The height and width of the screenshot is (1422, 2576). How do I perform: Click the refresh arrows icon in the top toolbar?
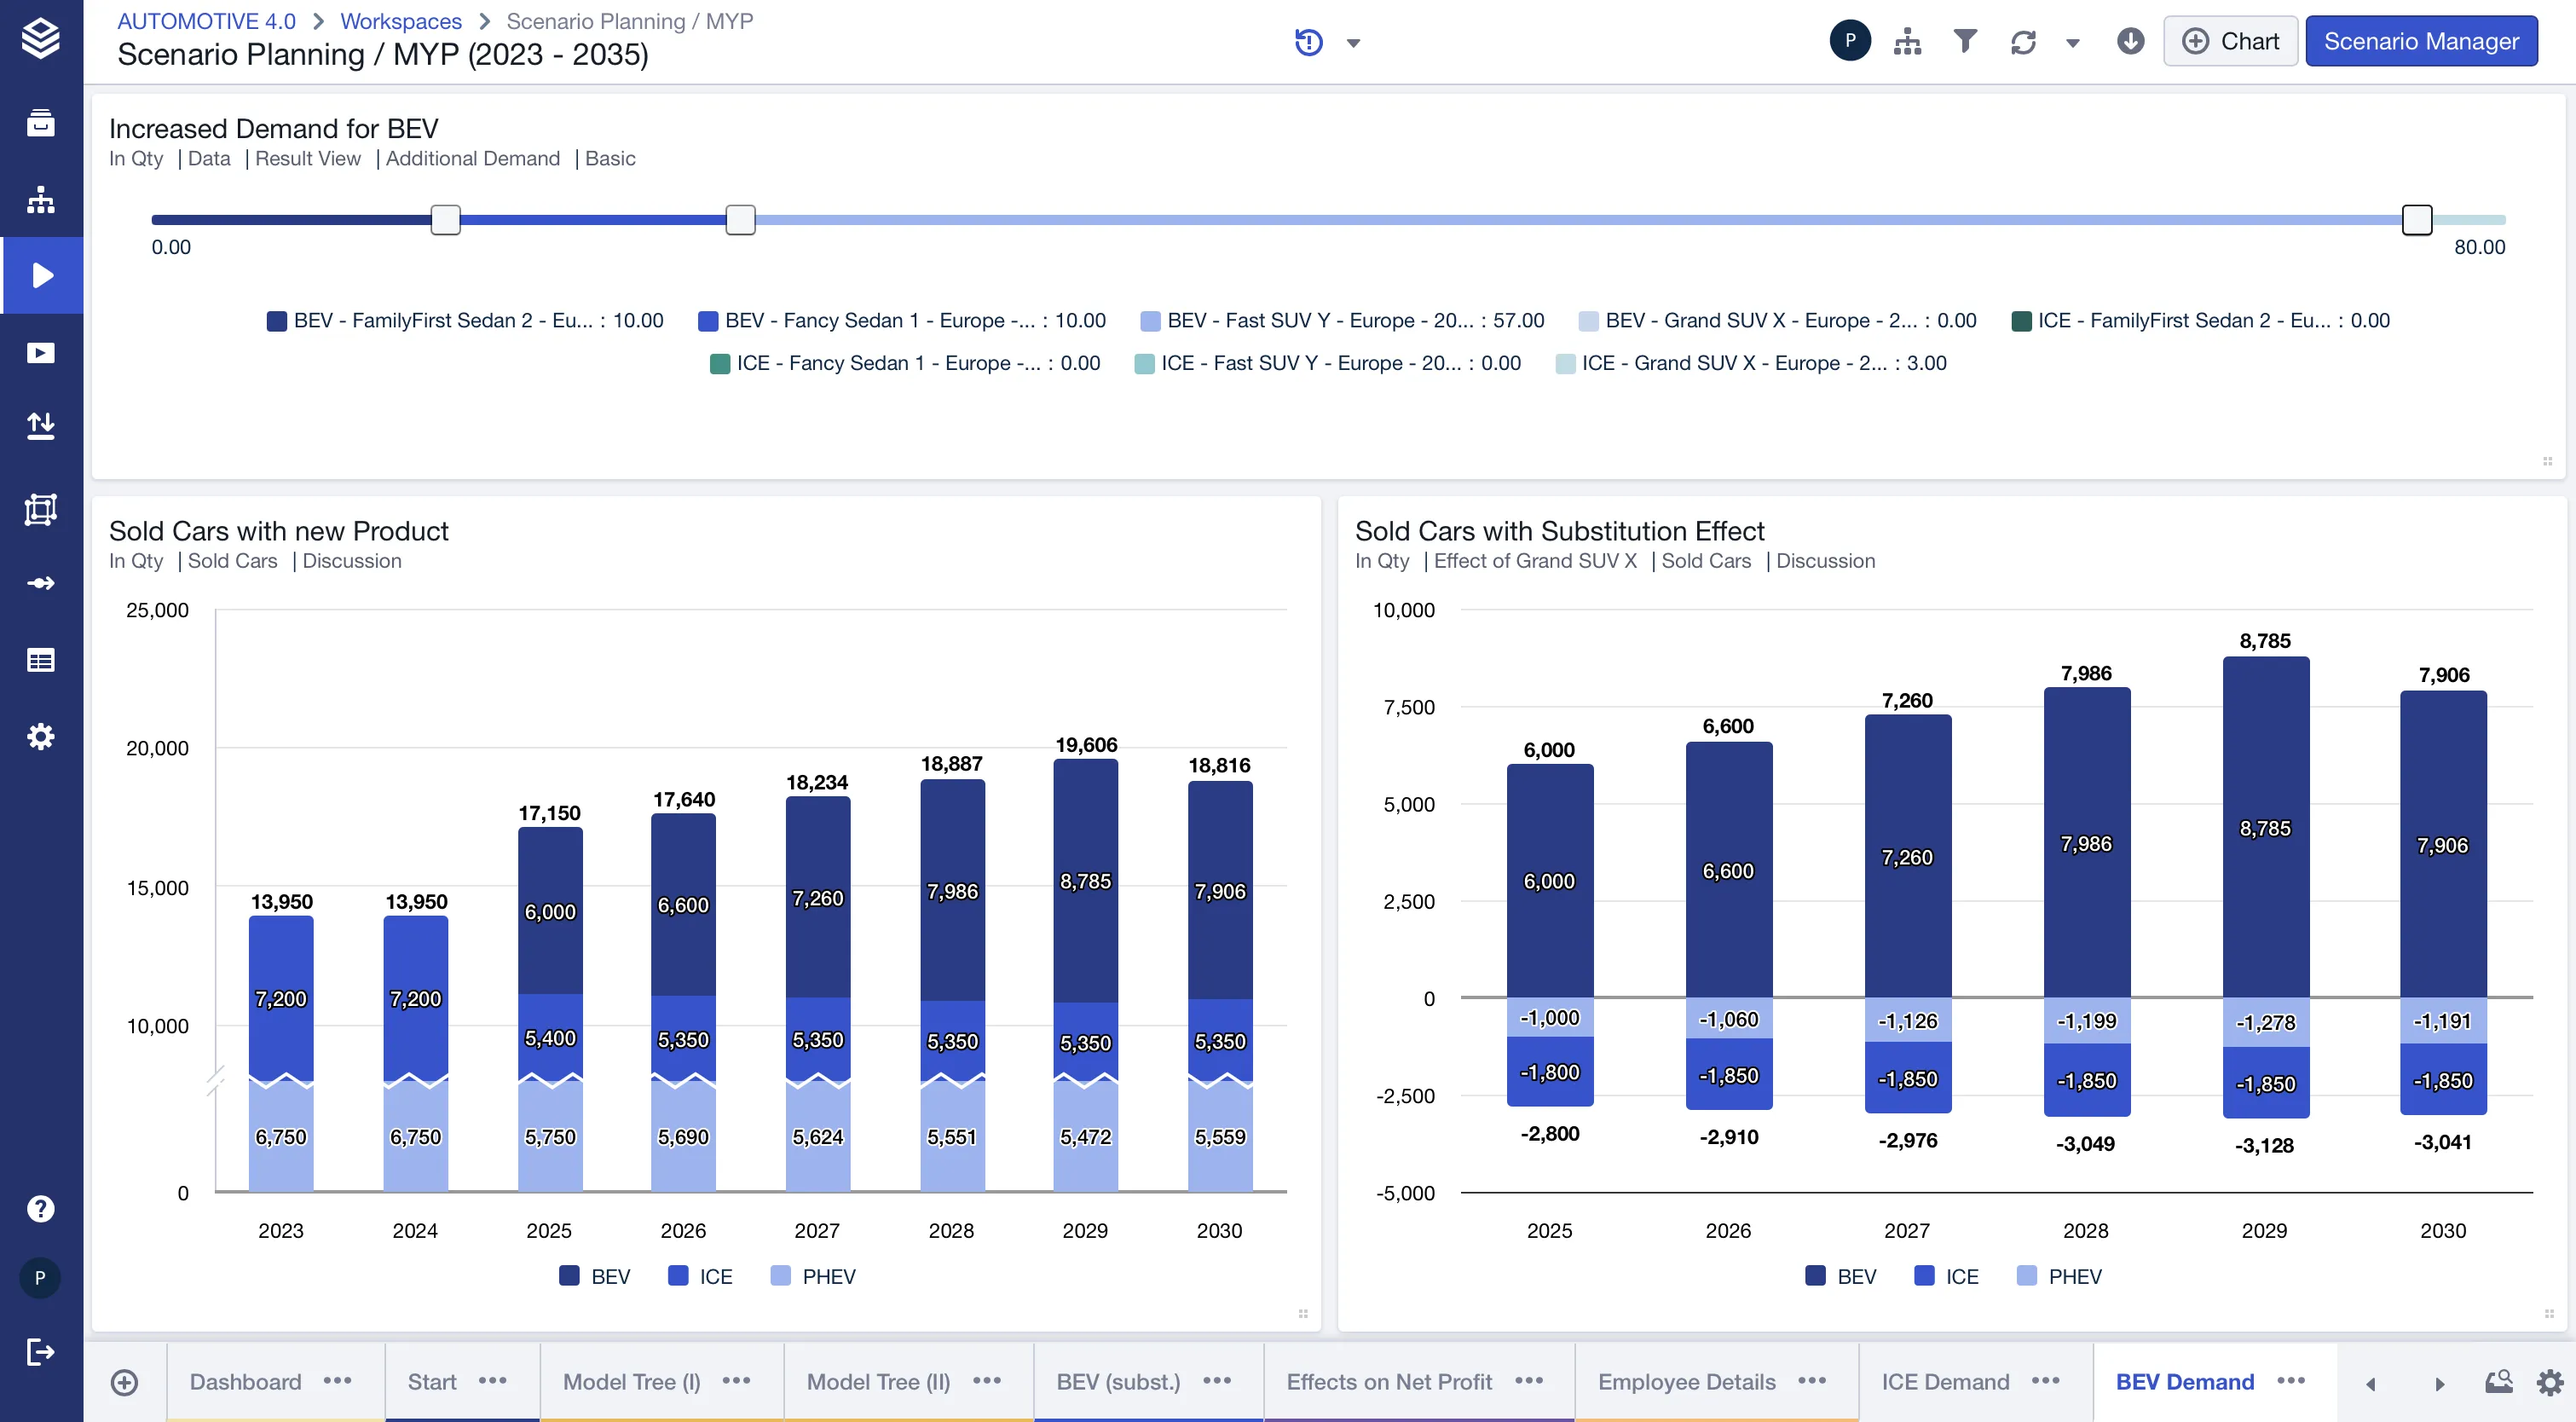pos(2023,42)
